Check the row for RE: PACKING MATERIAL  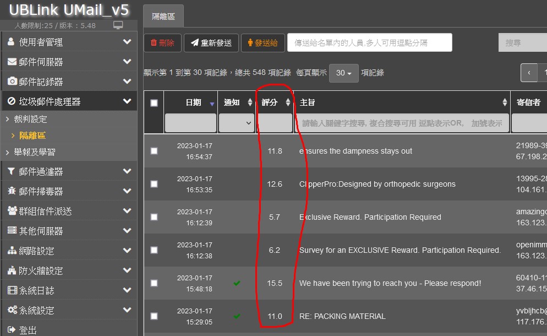154,316
